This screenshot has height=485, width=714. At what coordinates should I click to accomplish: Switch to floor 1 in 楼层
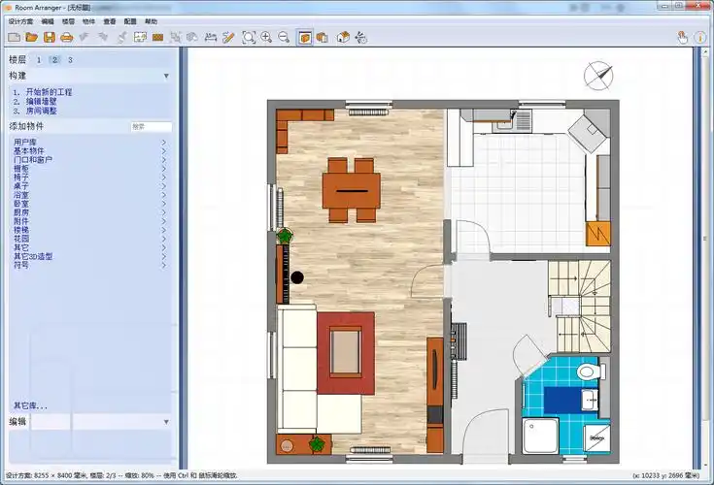tap(40, 60)
